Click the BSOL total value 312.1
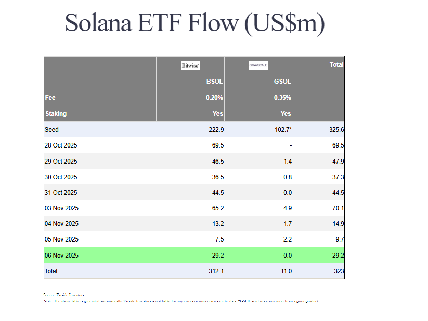This screenshot has height=321, width=428. pyautogui.click(x=214, y=271)
